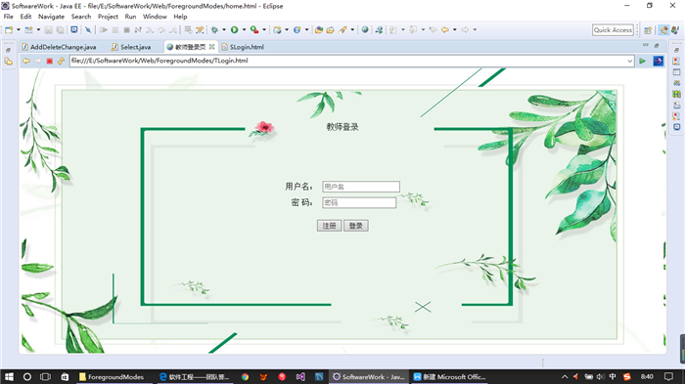The image size is (685, 384).
Task: Open the Package Explorer in left sidebar
Action: [8, 62]
